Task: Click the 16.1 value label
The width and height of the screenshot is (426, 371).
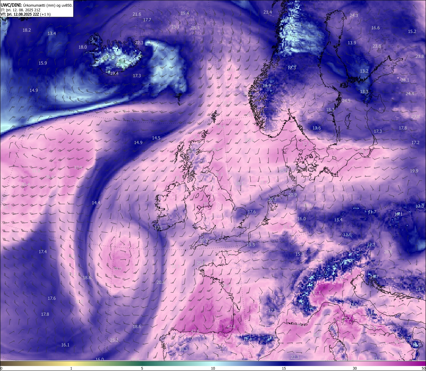Action: (65, 345)
